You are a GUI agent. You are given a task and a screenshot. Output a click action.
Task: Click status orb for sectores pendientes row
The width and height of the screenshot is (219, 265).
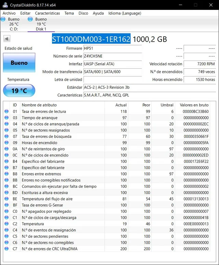click(7, 236)
